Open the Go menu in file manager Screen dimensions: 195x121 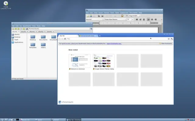(x=21, y=26)
